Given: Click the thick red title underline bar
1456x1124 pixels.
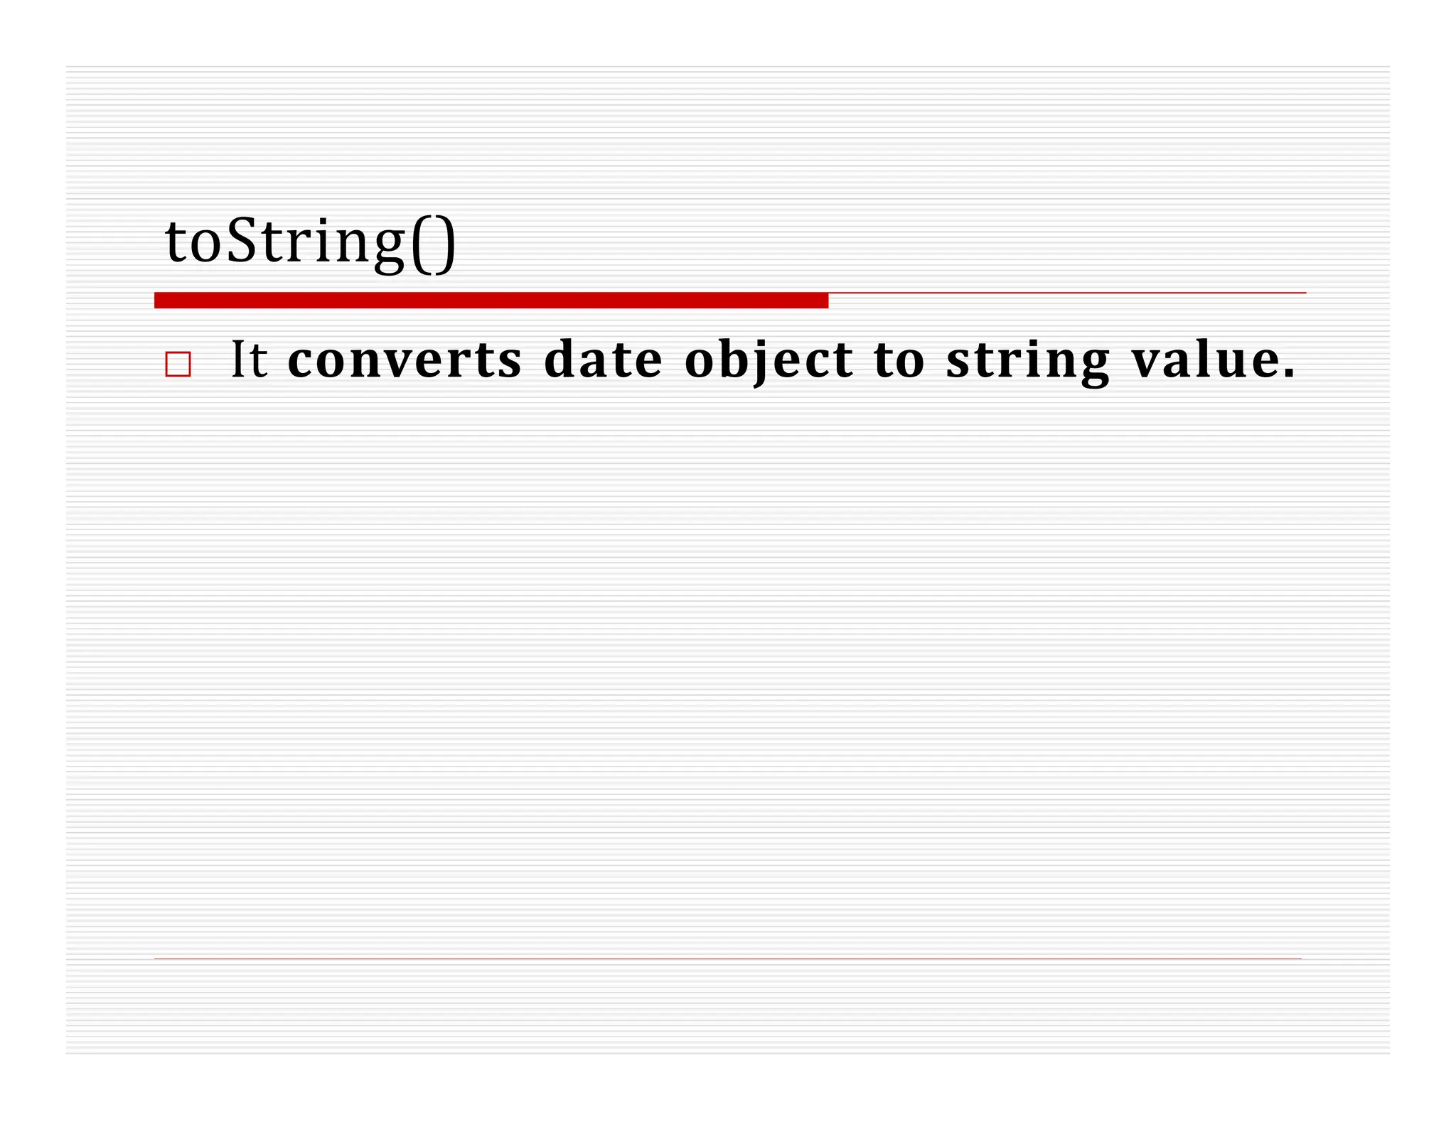Looking at the screenshot, I should point(491,301).
